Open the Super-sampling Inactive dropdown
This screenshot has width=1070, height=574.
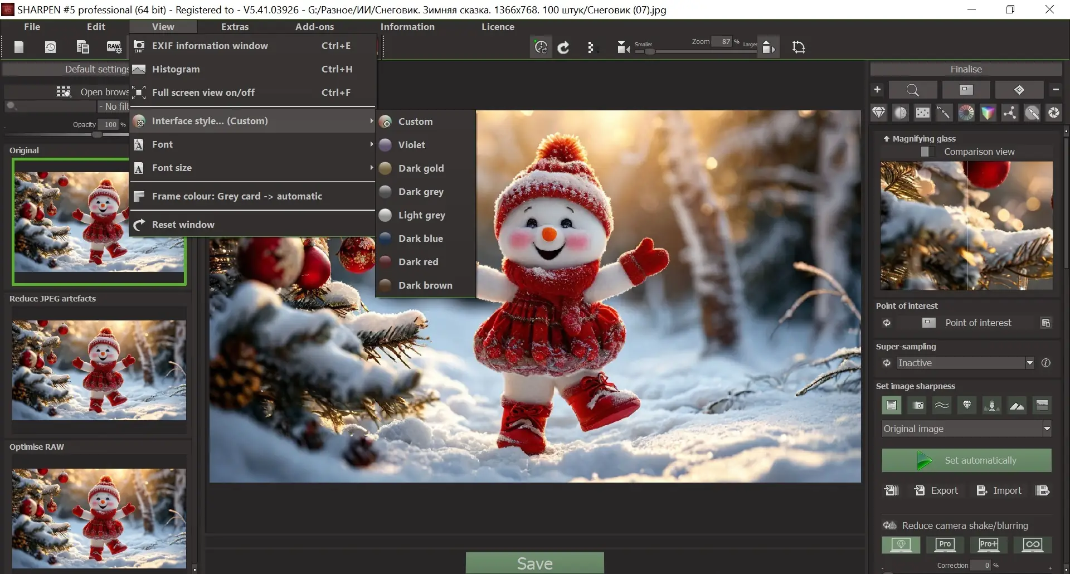pyautogui.click(x=966, y=363)
